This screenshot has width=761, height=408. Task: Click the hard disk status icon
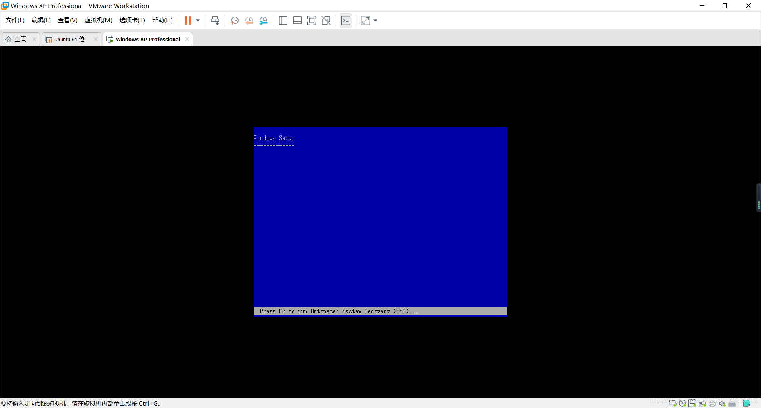pos(672,403)
